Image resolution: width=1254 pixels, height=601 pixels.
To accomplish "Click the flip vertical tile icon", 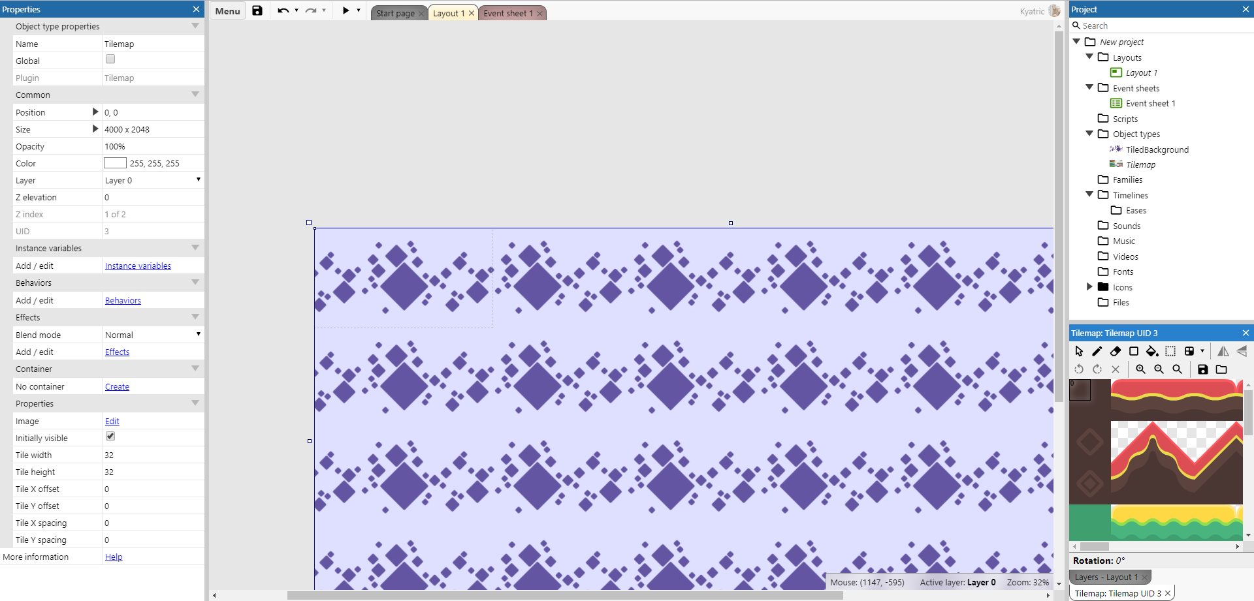I will coord(1242,351).
